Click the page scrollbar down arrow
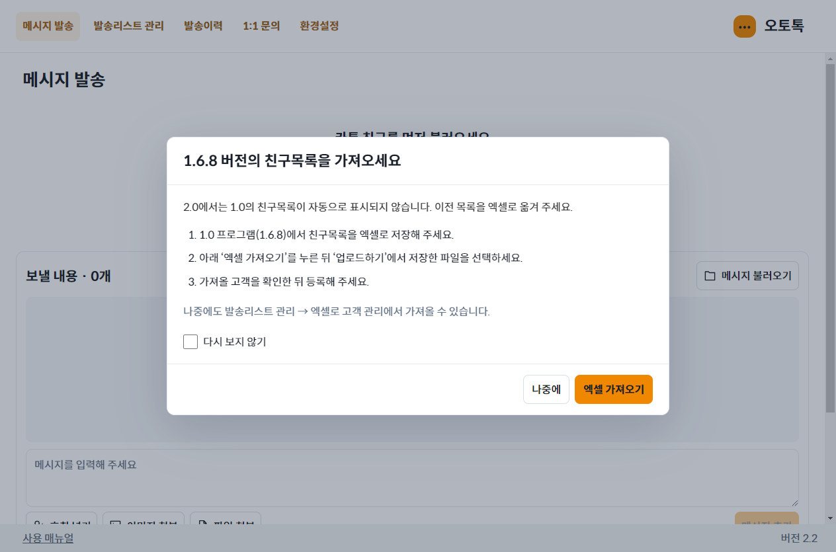The image size is (836, 552). [x=830, y=518]
